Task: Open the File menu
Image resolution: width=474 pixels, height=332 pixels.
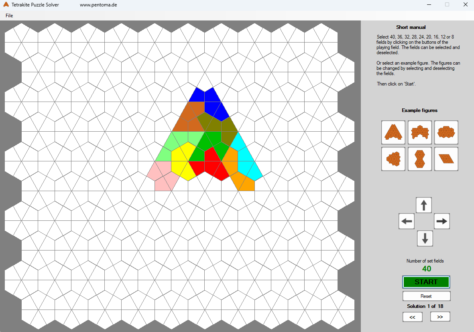Action: (9, 15)
